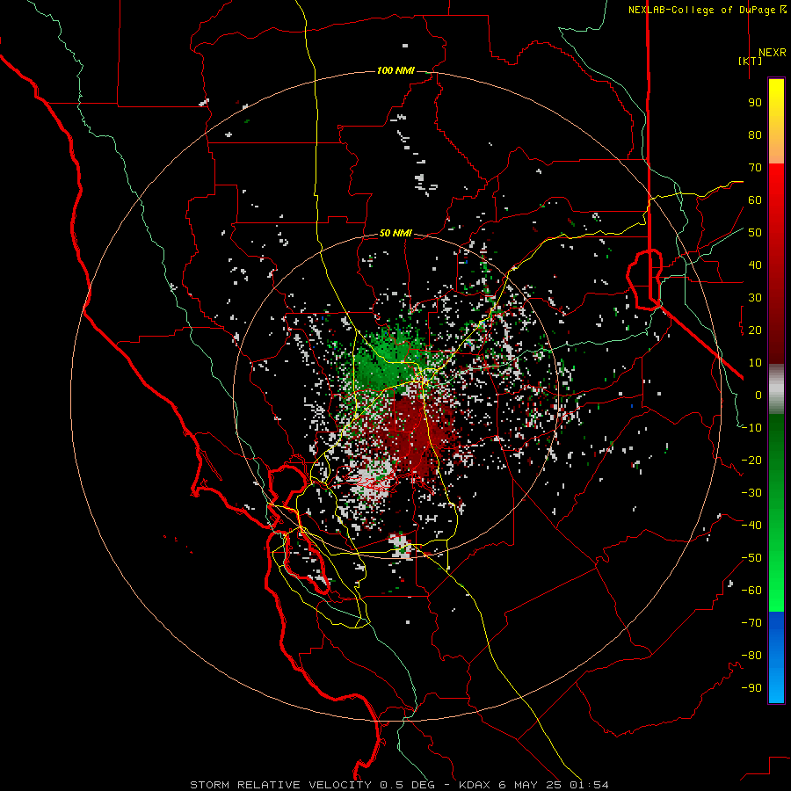Click the 50 value on velocity scale
Viewport: 791px width, 791px height.
755,233
